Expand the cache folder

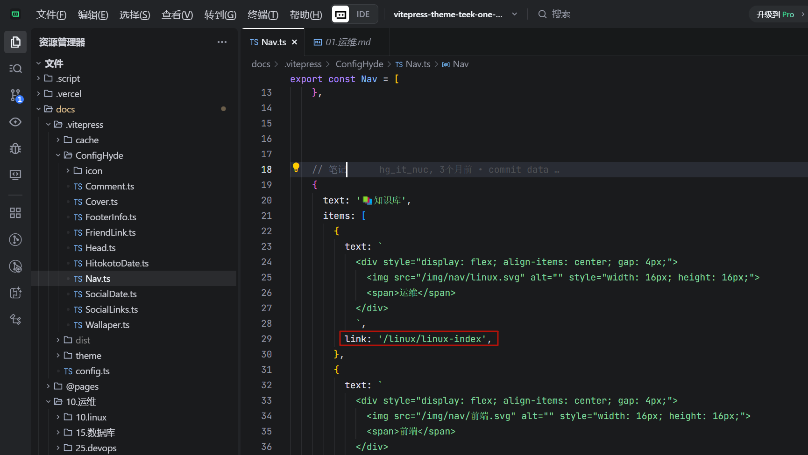87,140
